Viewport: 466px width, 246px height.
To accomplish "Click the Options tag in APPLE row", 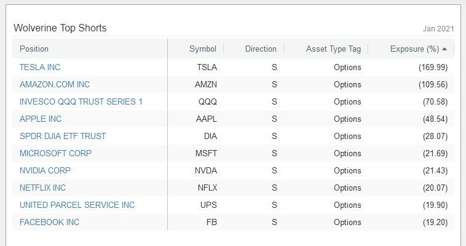I will (x=347, y=119).
